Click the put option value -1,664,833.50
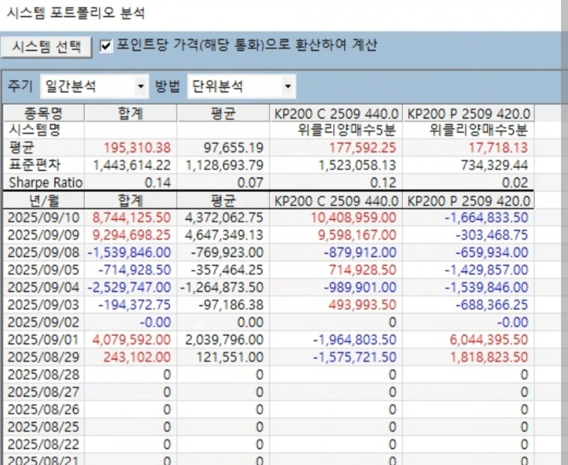The height and width of the screenshot is (465, 568). [486, 218]
